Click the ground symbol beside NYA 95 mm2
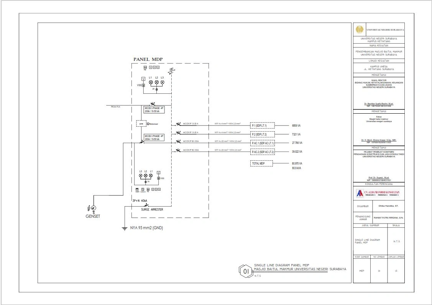This screenshot has width=432, height=305. (124, 228)
